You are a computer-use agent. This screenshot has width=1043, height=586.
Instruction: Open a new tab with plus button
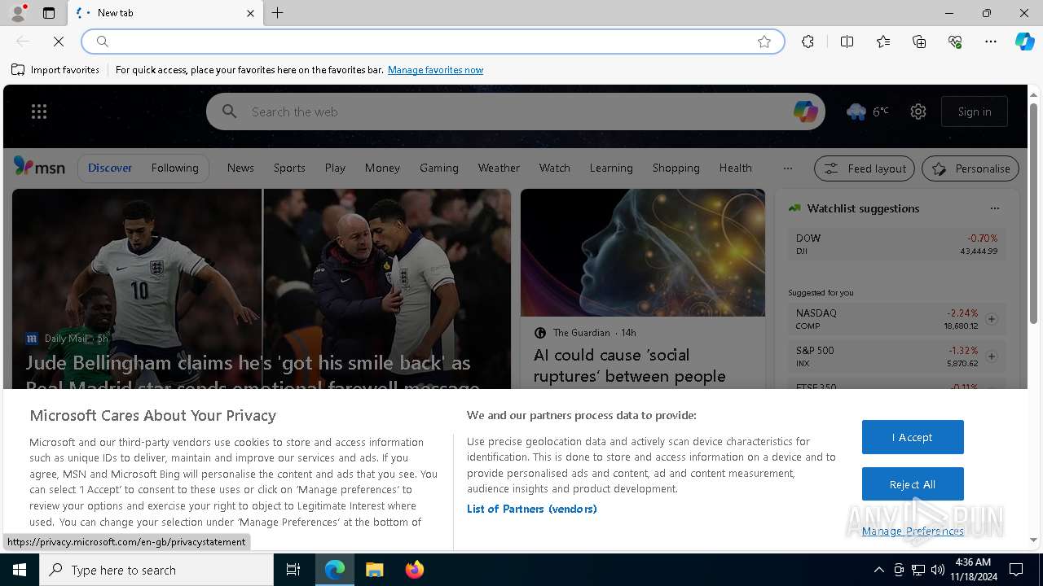coord(278,13)
